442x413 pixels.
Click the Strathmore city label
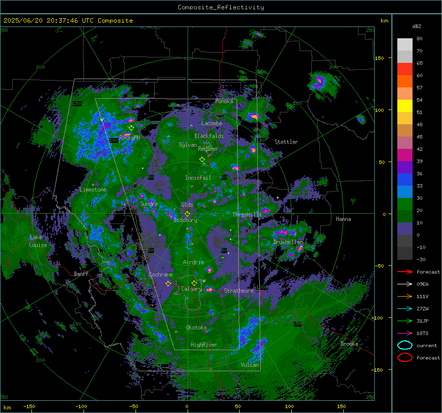coord(239,291)
